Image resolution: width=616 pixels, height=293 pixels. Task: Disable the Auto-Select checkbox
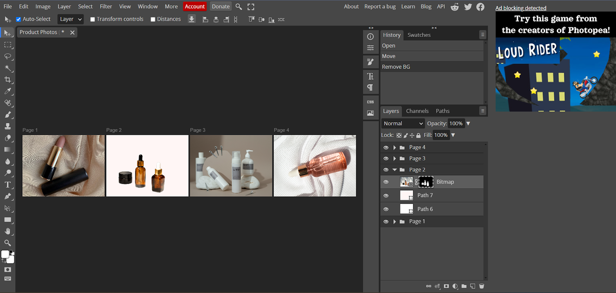tap(18, 19)
